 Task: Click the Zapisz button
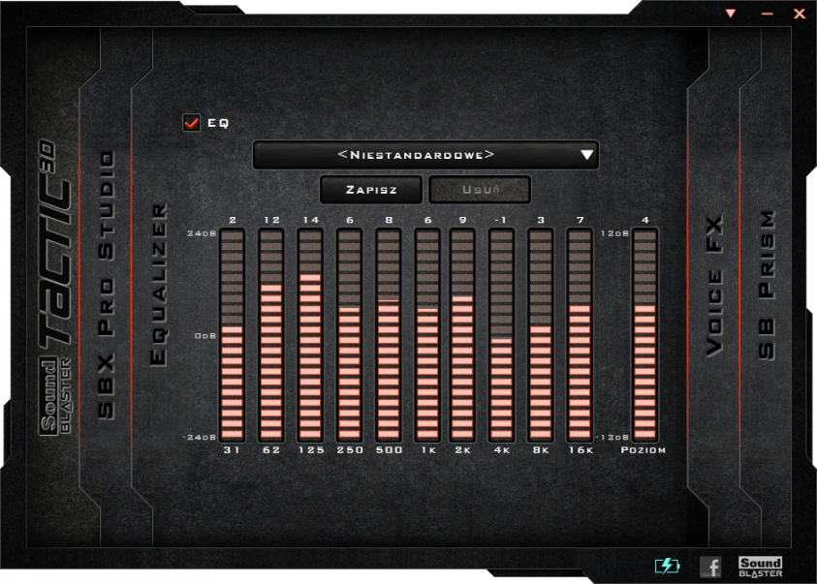click(371, 190)
